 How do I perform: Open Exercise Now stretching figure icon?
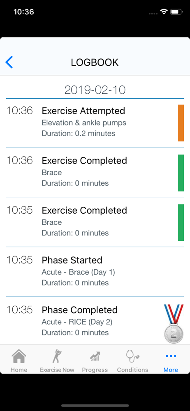point(57,356)
